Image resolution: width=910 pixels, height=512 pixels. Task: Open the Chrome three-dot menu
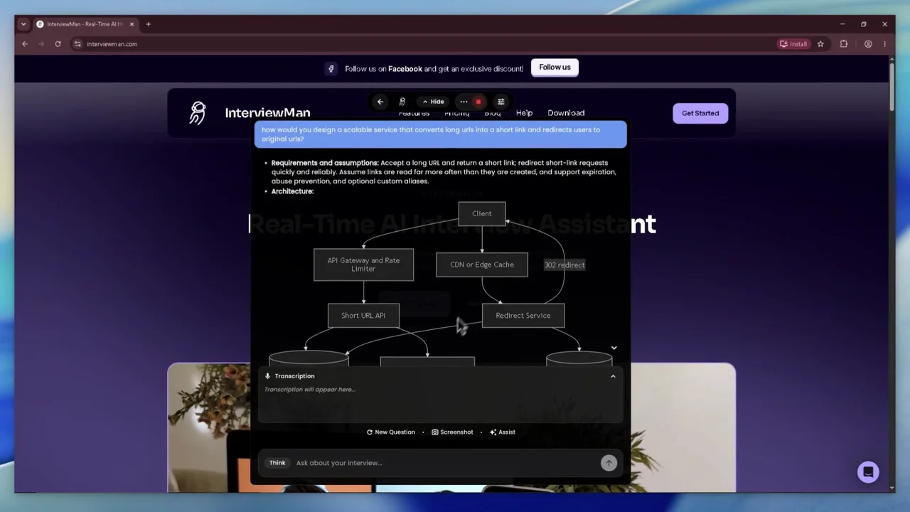click(884, 44)
